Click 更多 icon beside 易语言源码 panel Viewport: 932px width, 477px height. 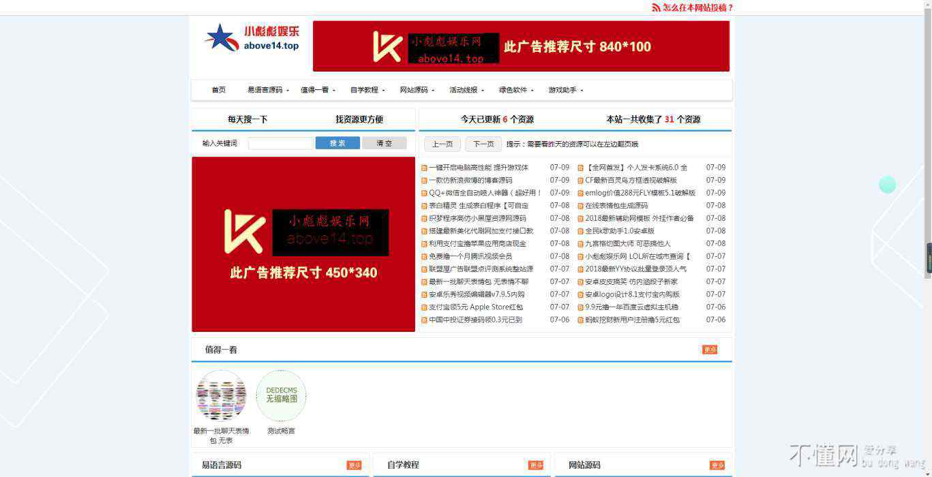click(354, 465)
